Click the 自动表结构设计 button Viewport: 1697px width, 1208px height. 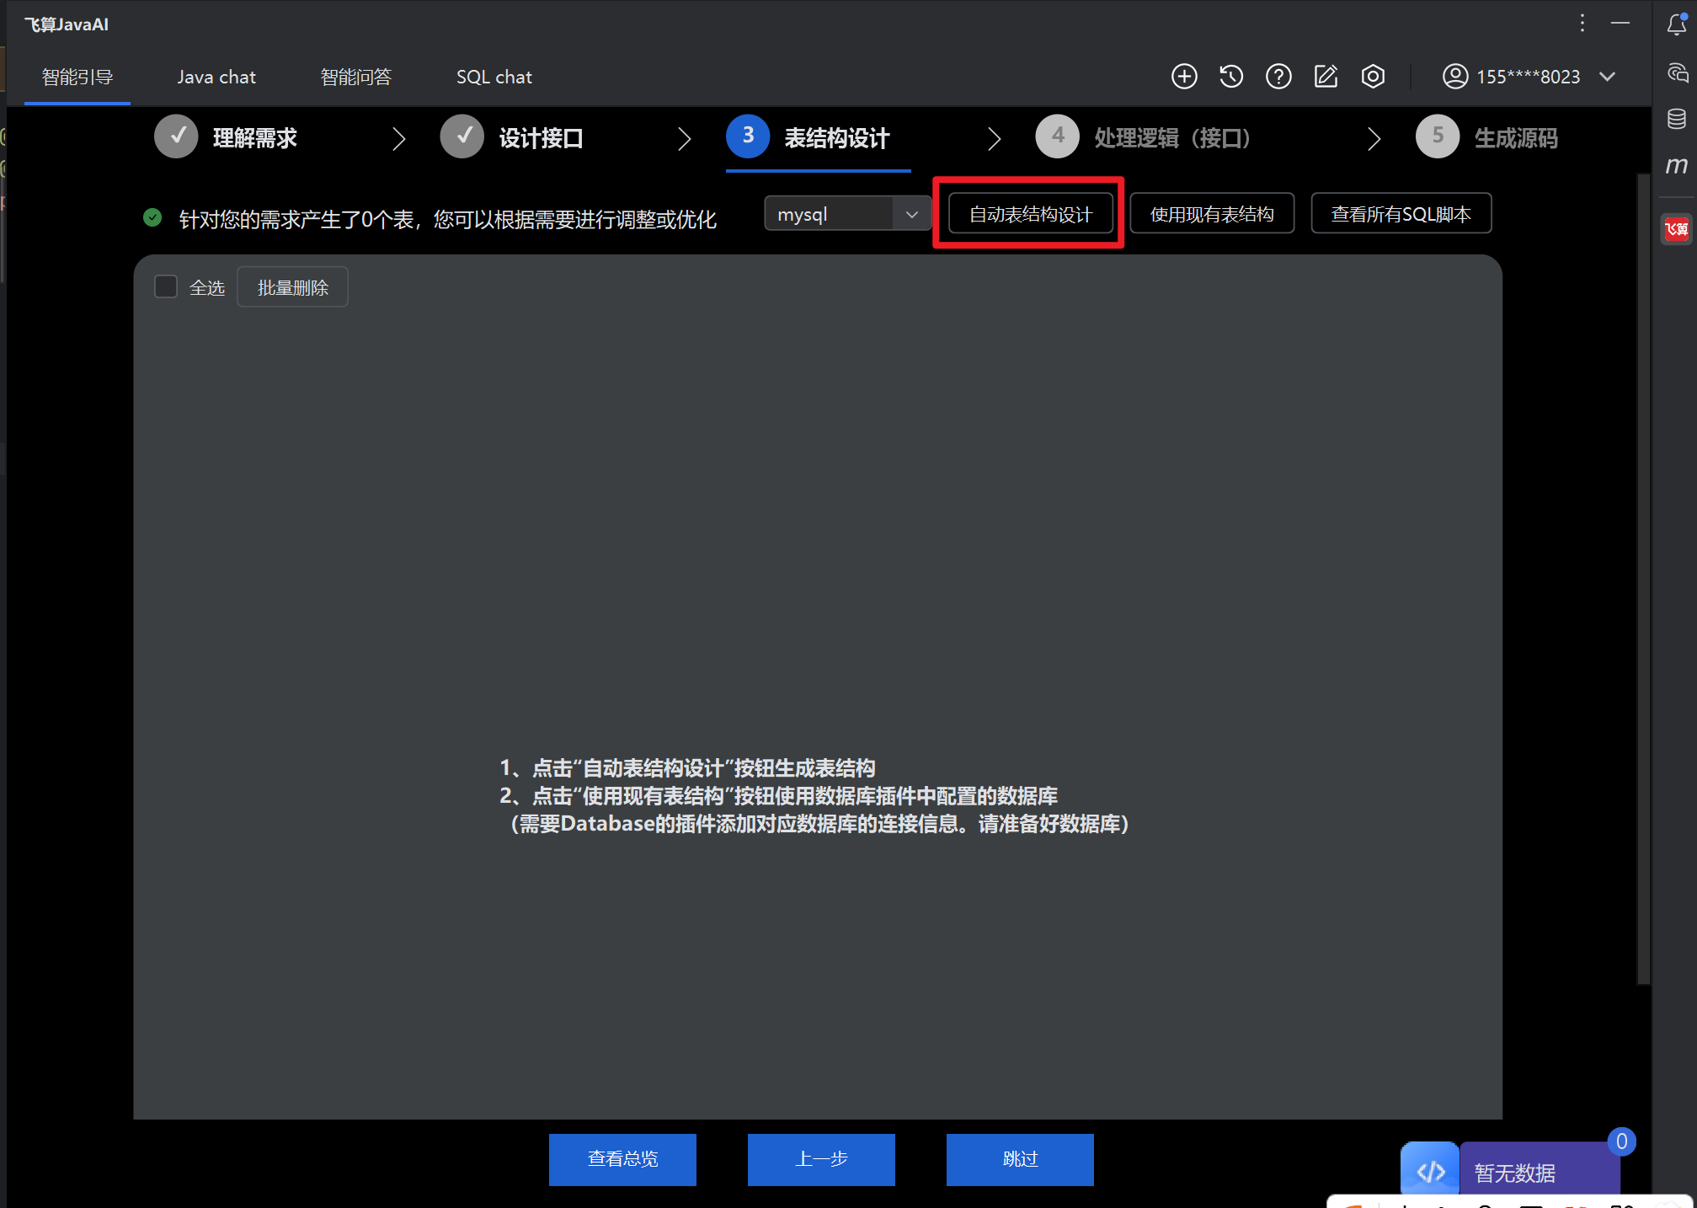[1029, 213]
